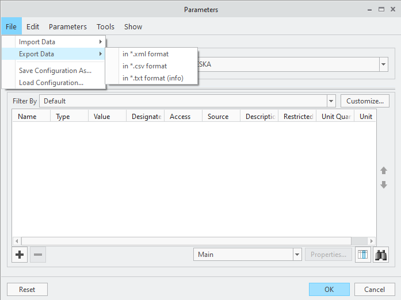
Task: Open the table columns setup icon
Action: point(362,255)
